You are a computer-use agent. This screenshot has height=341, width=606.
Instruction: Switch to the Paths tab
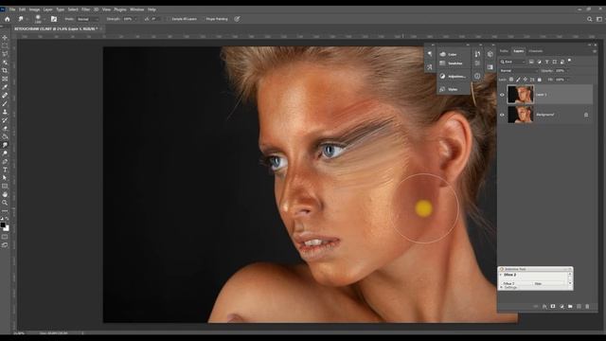tap(504, 51)
